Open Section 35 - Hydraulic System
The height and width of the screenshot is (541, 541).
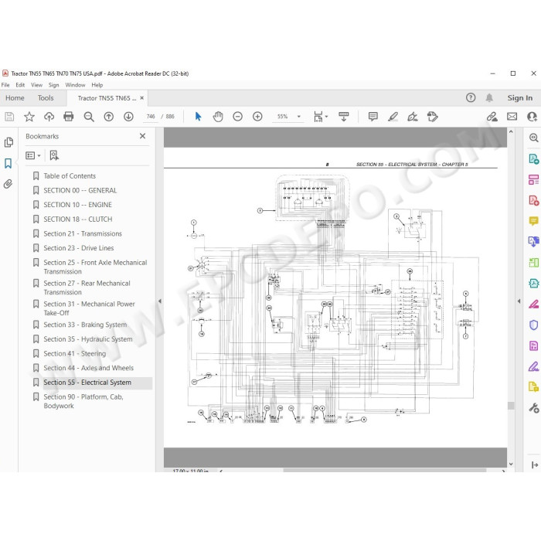coord(87,339)
